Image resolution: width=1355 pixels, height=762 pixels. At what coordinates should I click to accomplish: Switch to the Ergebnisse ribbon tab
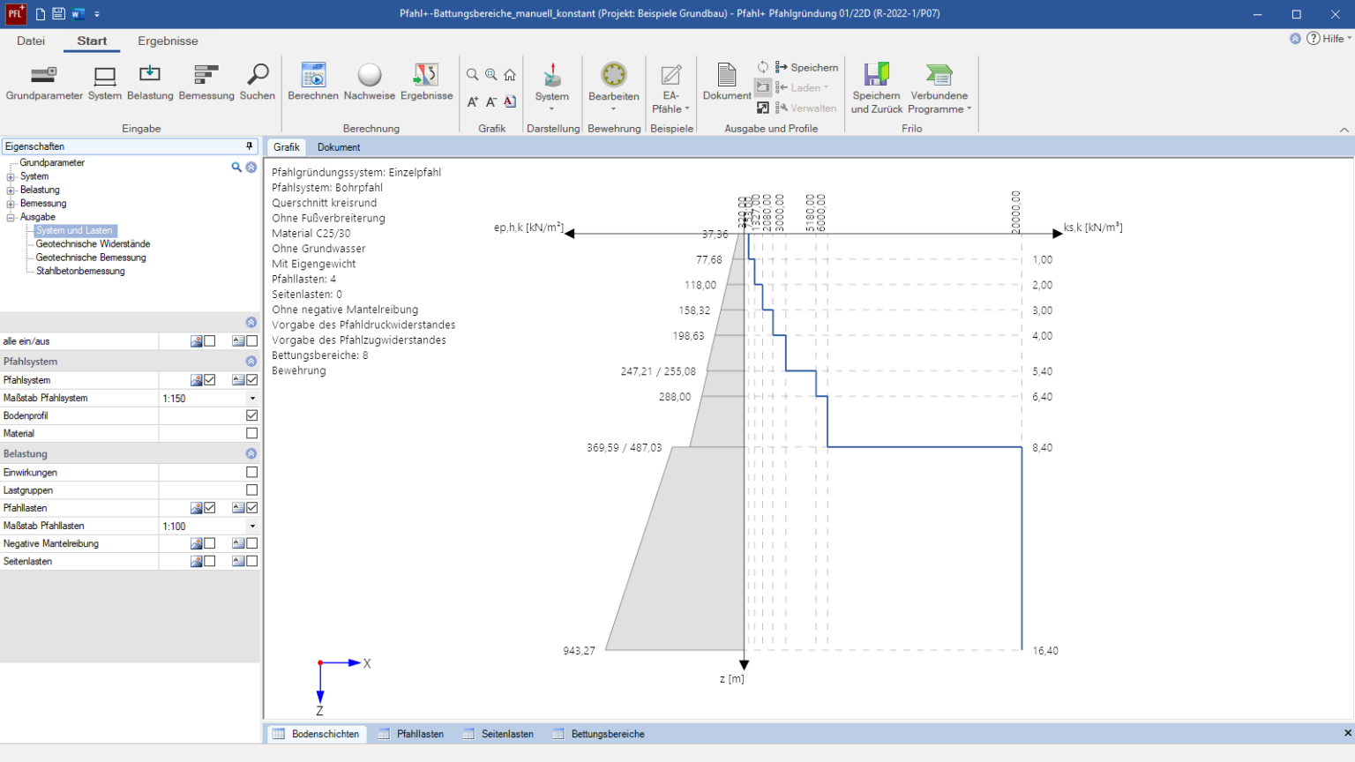pyautogui.click(x=168, y=41)
